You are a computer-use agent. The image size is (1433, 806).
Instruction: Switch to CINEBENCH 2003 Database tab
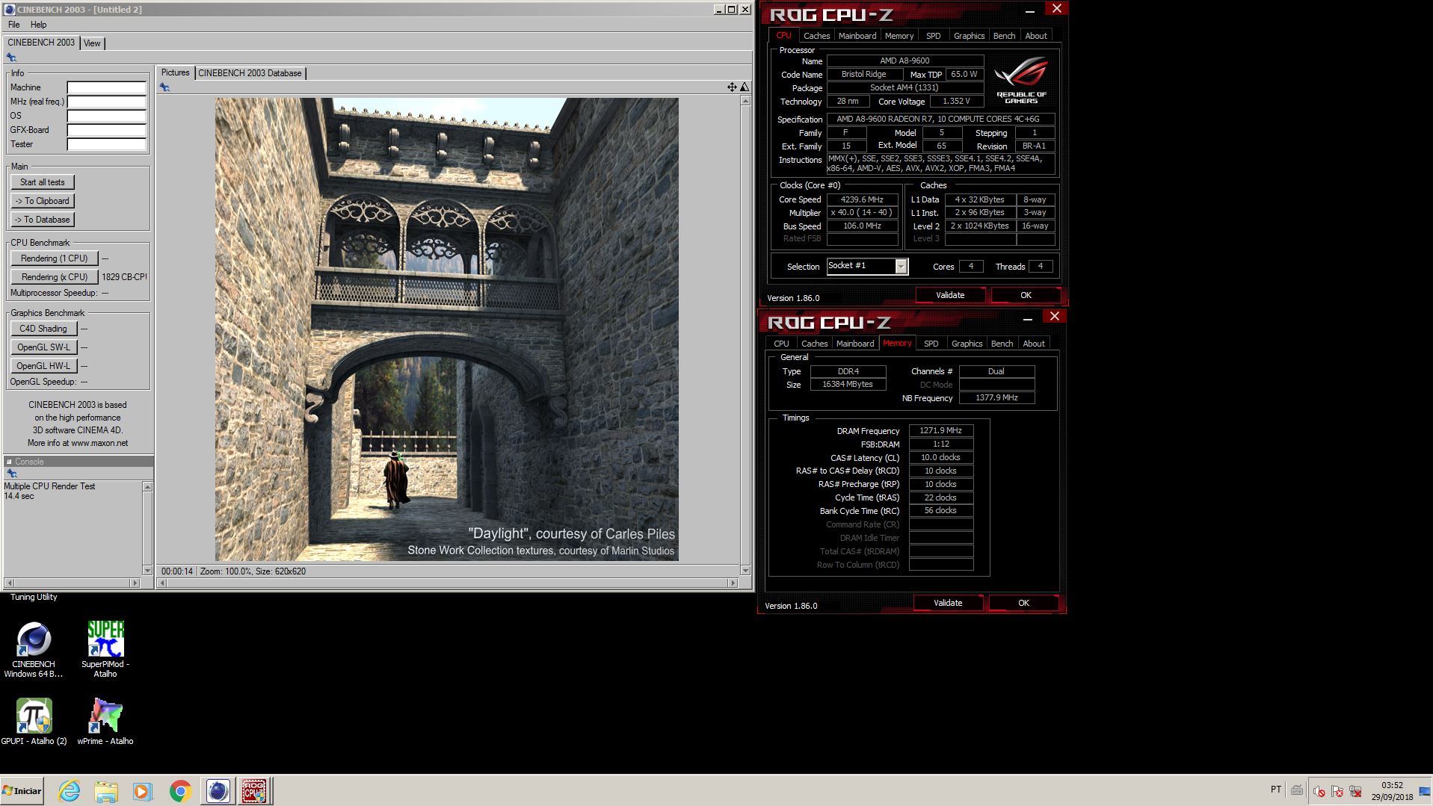(x=250, y=73)
